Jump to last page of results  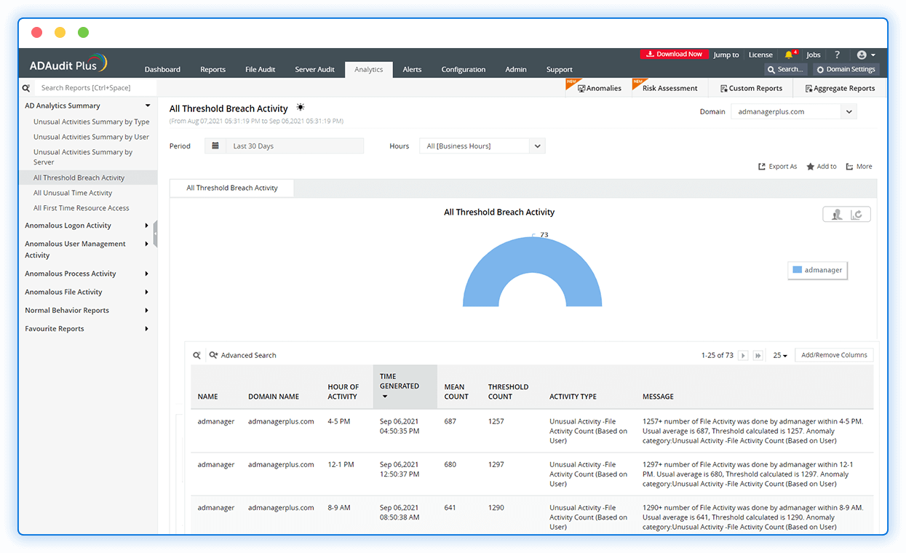pyautogui.click(x=758, y=355)
